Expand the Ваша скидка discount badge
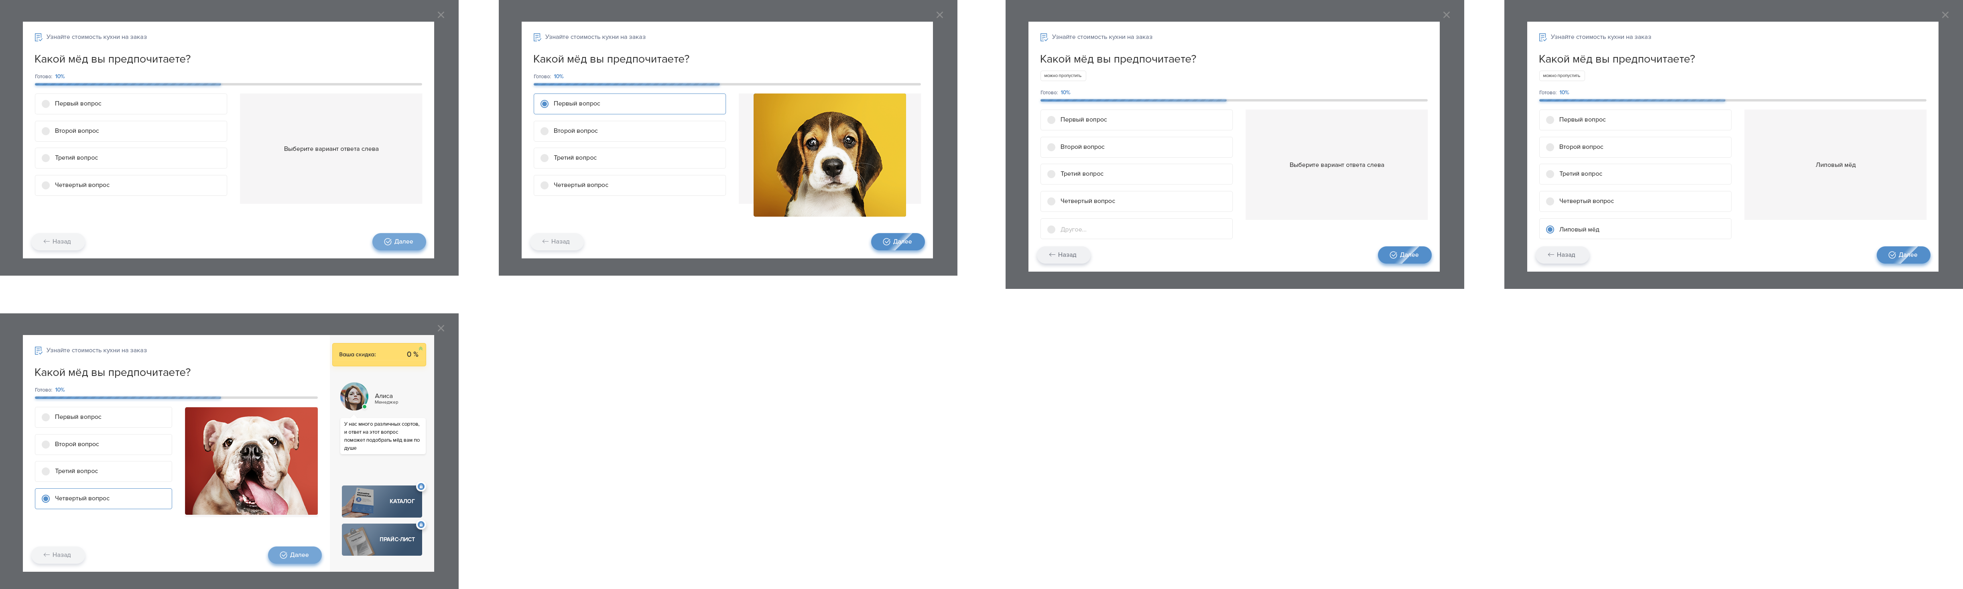The width and height of the screenshot is (1963, 589). (378, 354)
